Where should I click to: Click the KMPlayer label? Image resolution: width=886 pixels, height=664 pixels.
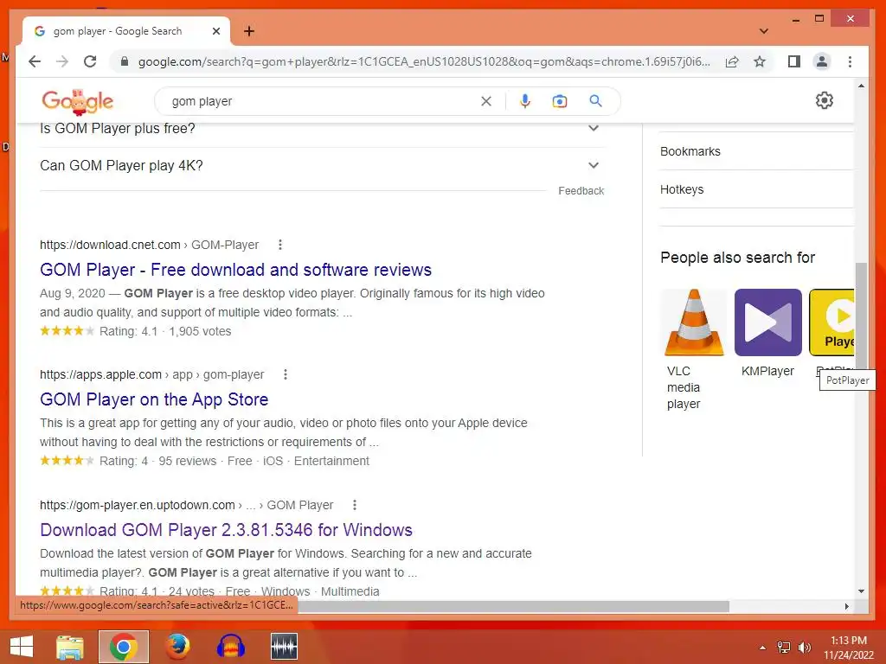tap(767, 371)
